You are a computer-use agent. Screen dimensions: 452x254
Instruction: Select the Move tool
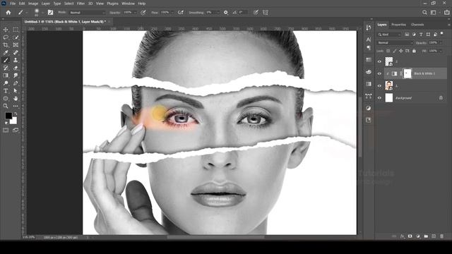pyautogui.click(x=6, y=30)
